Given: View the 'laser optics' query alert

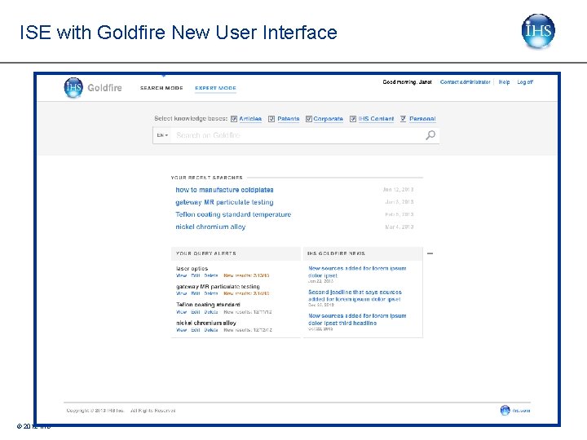Looking at the screenshot, I should click(181, 275).
